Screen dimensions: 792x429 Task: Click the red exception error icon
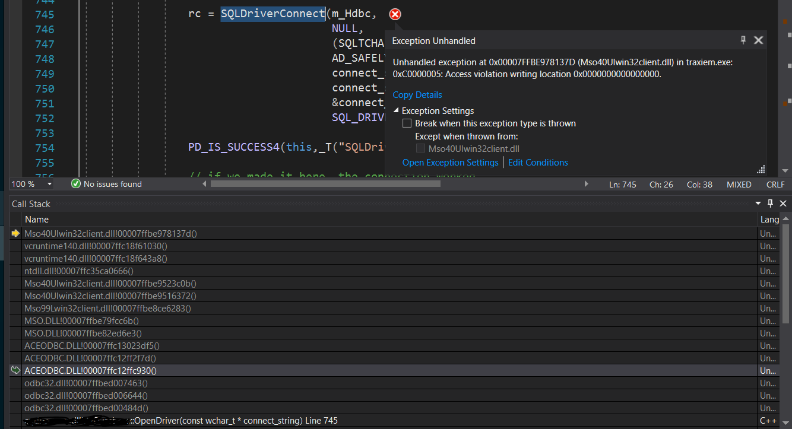click(395, 14)
